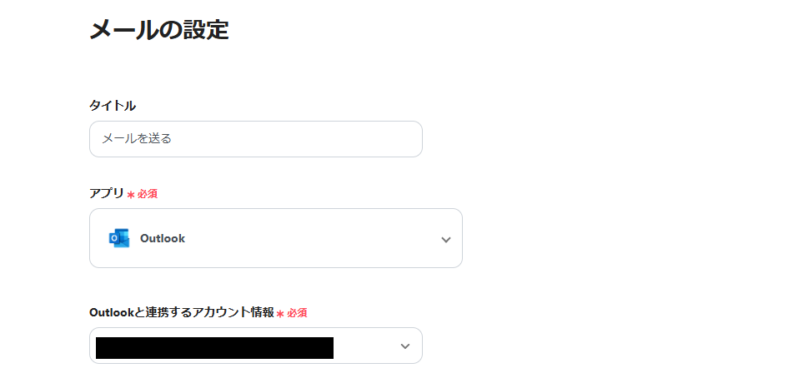Click the メールを送る text in title box

coord(137,139)
